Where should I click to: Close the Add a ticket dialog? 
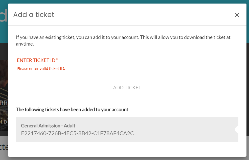click(x=237, y=15)
